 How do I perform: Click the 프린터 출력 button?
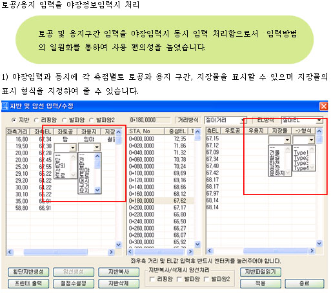28,283
